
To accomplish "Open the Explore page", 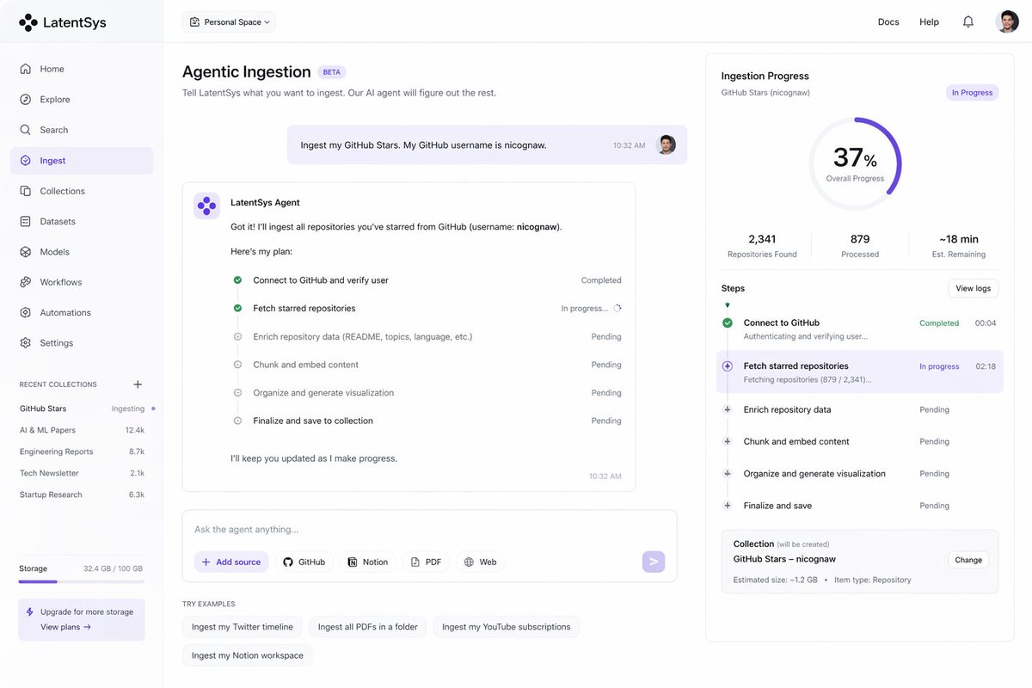I will point(82,100).
